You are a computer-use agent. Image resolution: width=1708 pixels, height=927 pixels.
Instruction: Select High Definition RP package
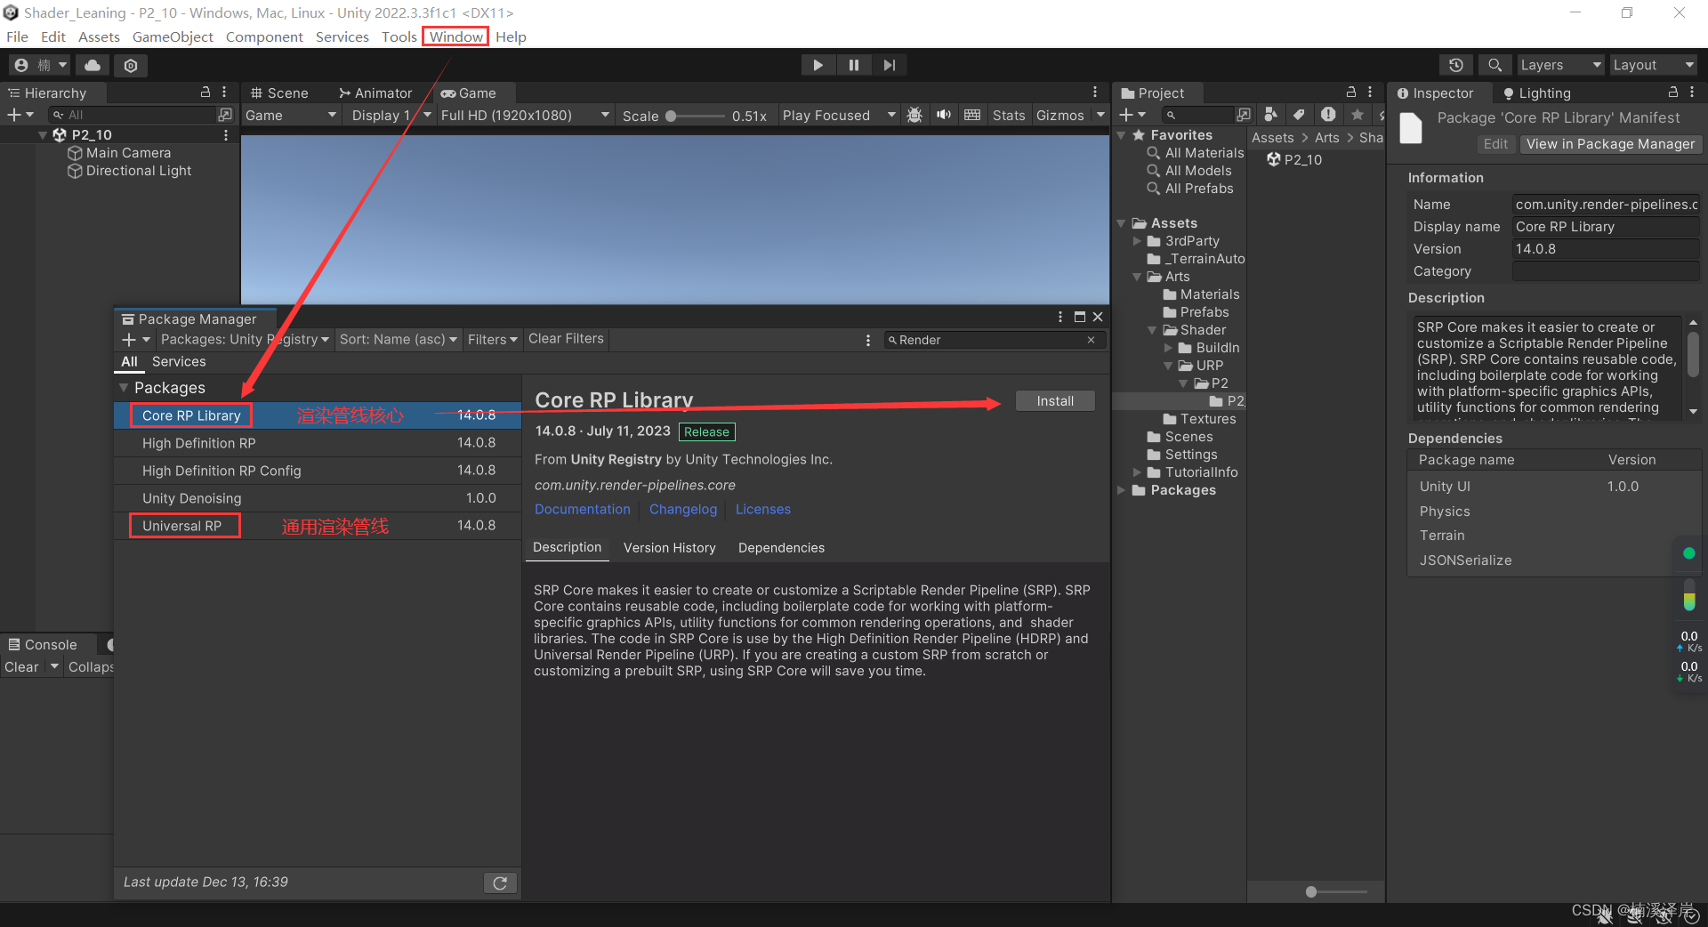point(318,443)
